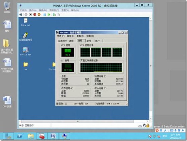The image size is (187, 141).
Task: Switch to Word from the taskbar
Action: pos(53,136)
